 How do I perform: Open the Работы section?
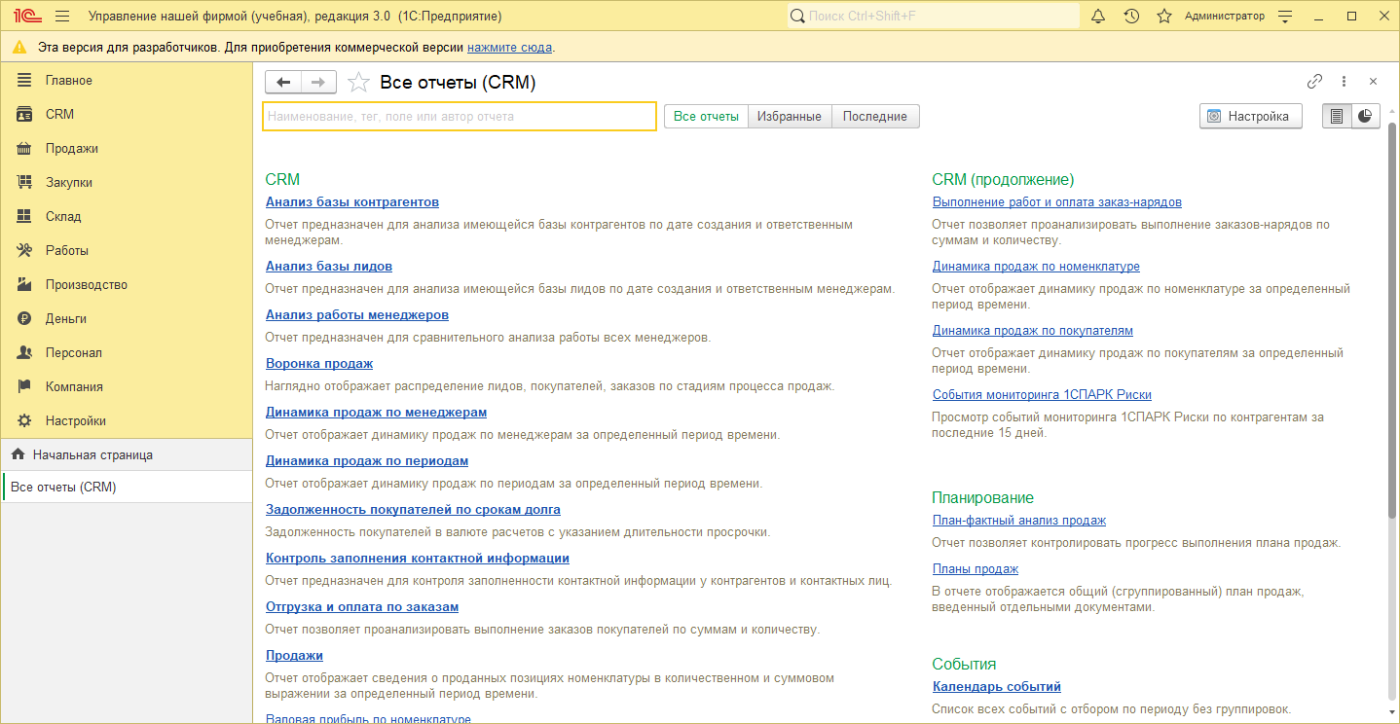(126, 250)
